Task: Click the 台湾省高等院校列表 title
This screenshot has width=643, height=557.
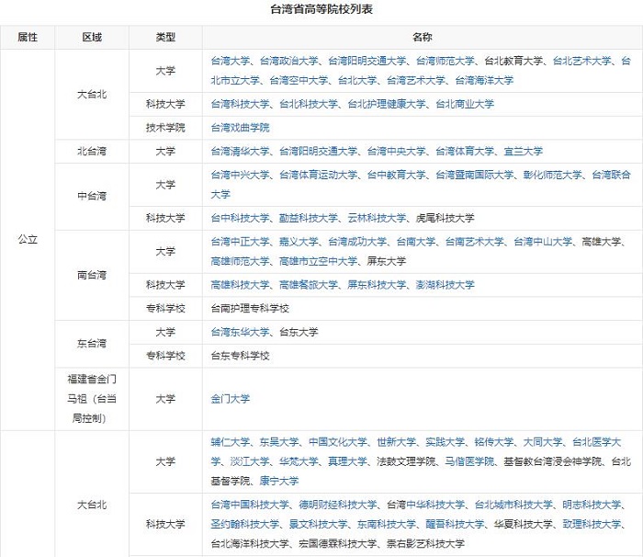Action: click(321, 9)
